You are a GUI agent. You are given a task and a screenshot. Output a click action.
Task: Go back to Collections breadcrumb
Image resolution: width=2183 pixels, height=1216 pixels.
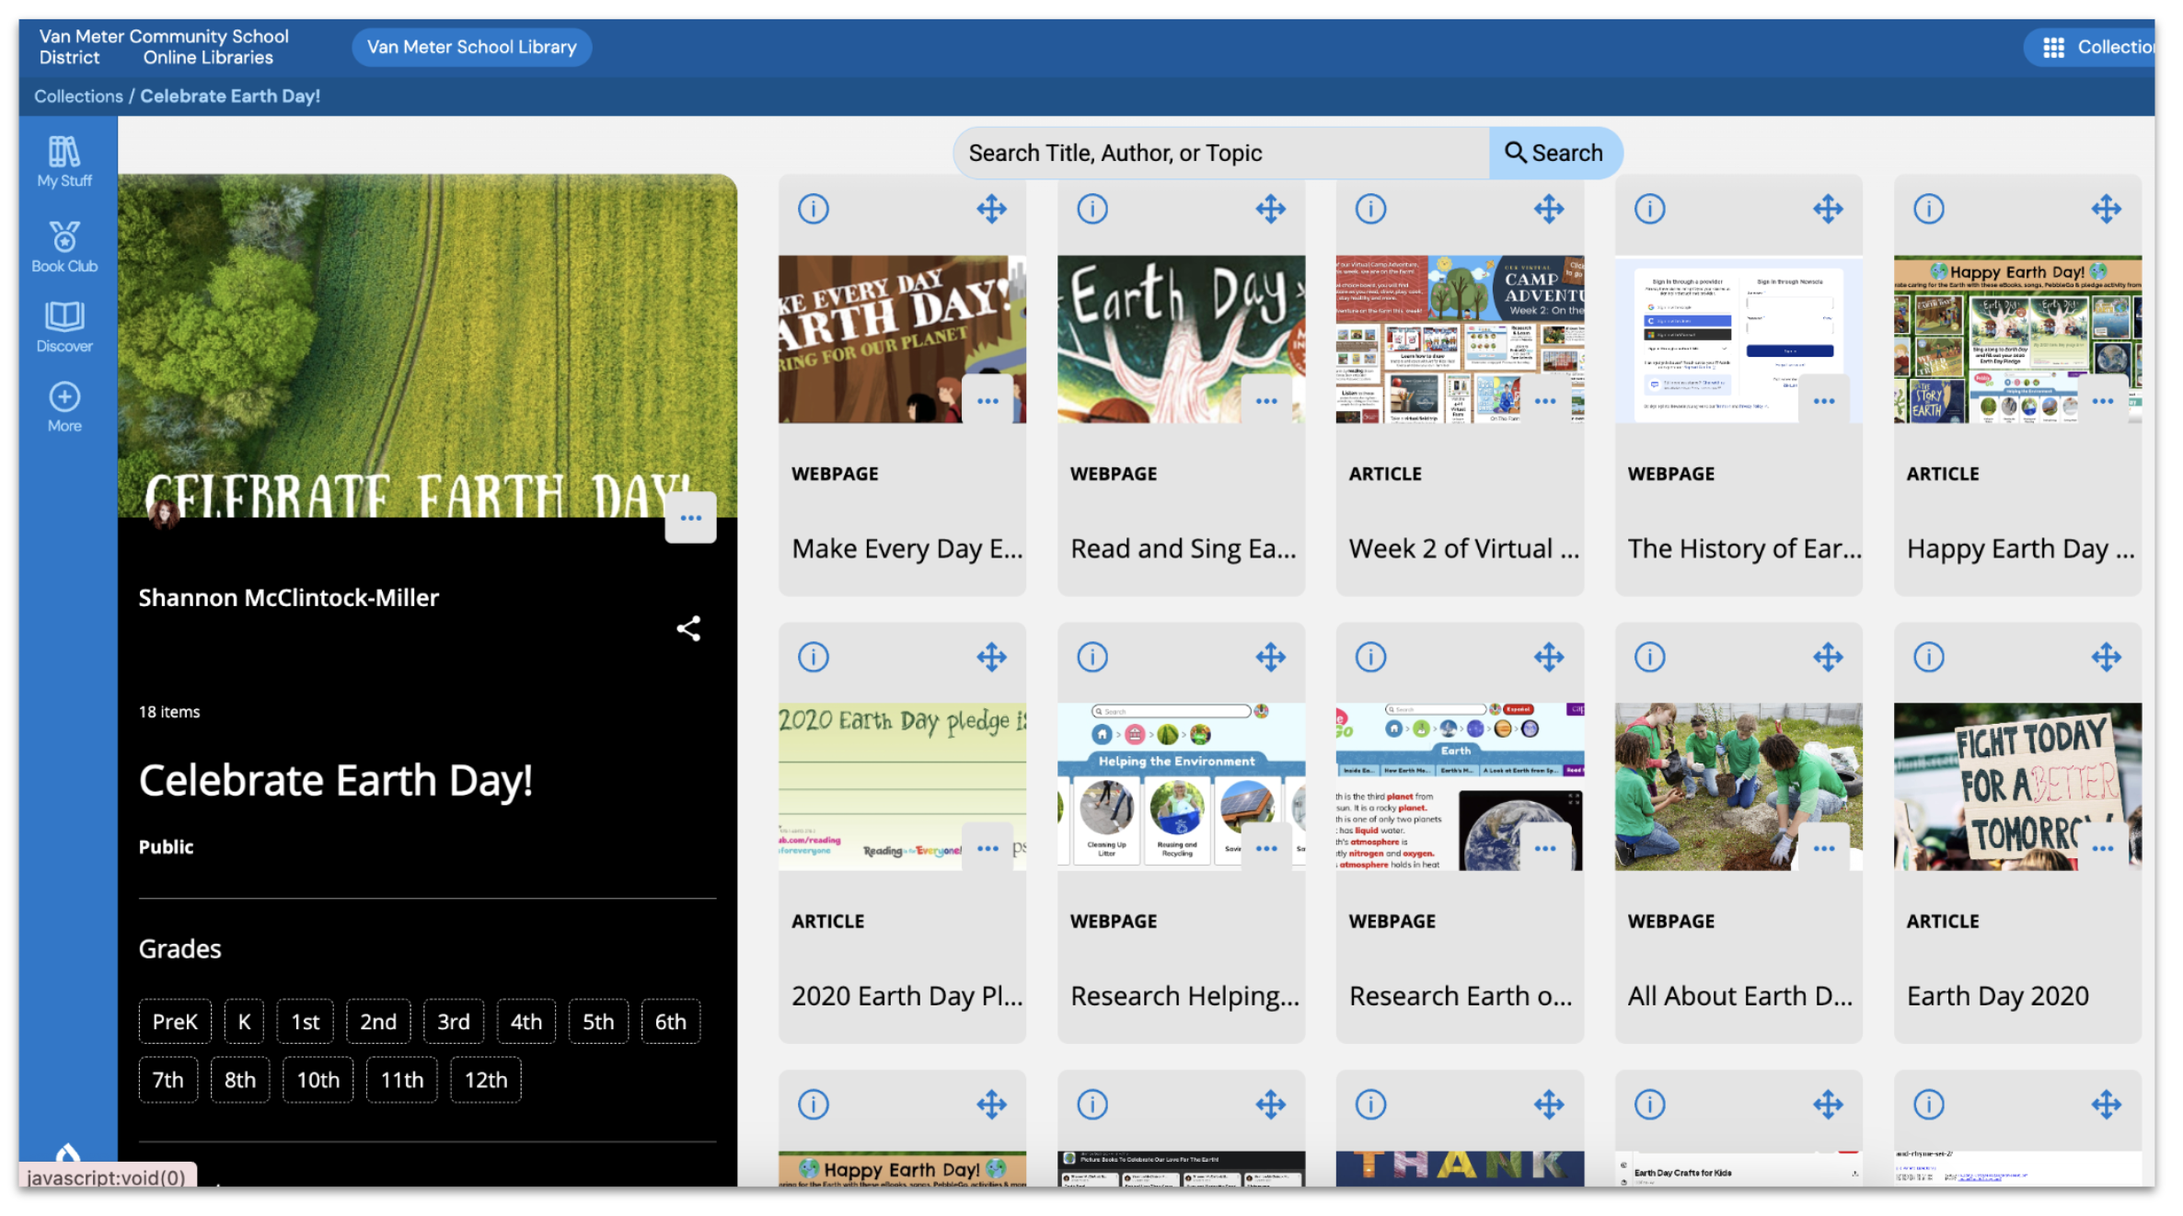(x=78, y=96)
